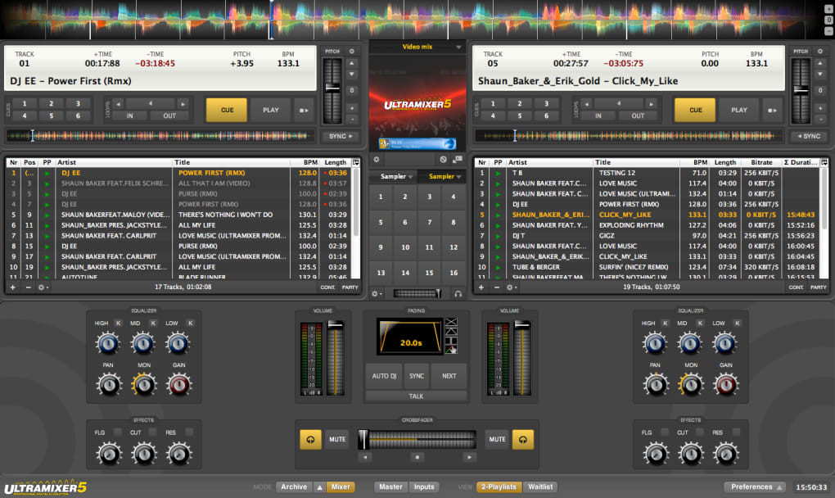The image size is (835, 498).
Task: Click the video output window icon
Action: pyautogui.click(x=458, y=159)
